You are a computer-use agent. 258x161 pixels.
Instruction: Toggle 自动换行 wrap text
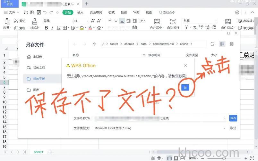click(x=173, y=24)
